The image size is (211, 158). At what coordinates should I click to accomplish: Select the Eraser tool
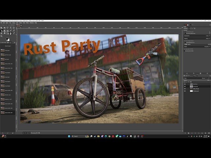(x=14, y=31)
